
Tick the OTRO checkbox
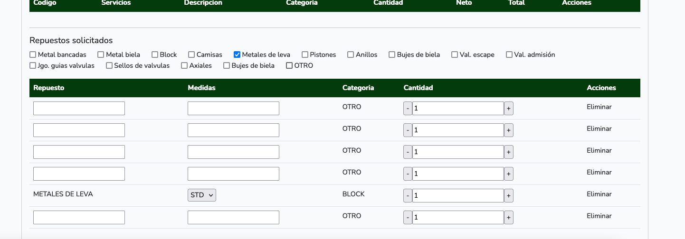289,65
